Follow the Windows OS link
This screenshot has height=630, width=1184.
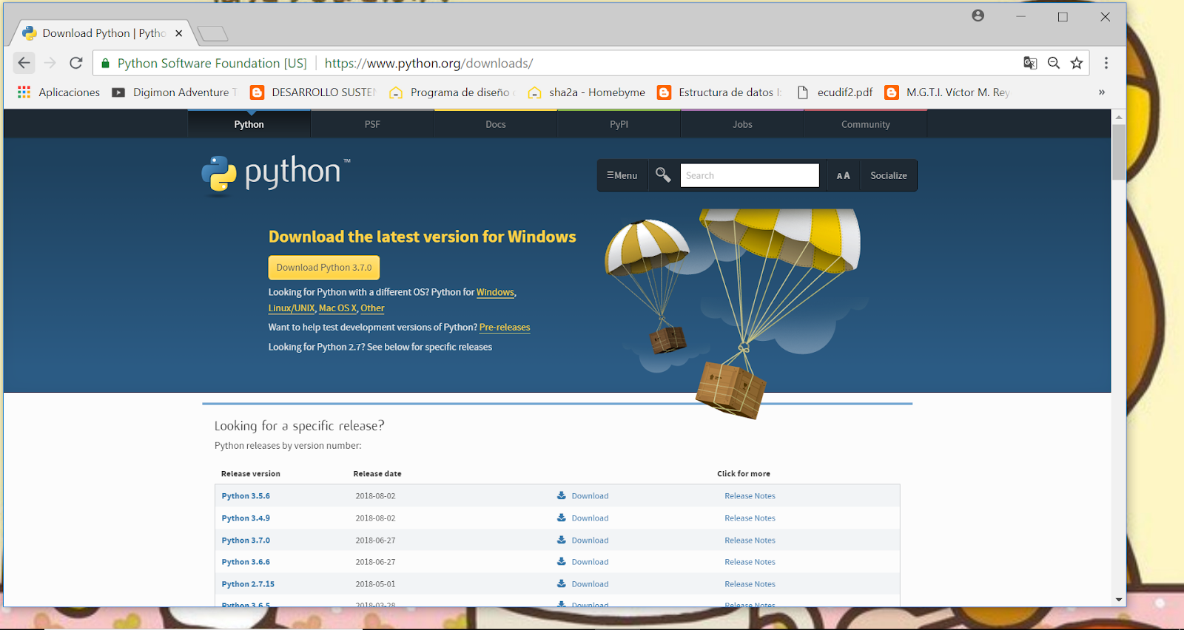[x=495, y=292]
